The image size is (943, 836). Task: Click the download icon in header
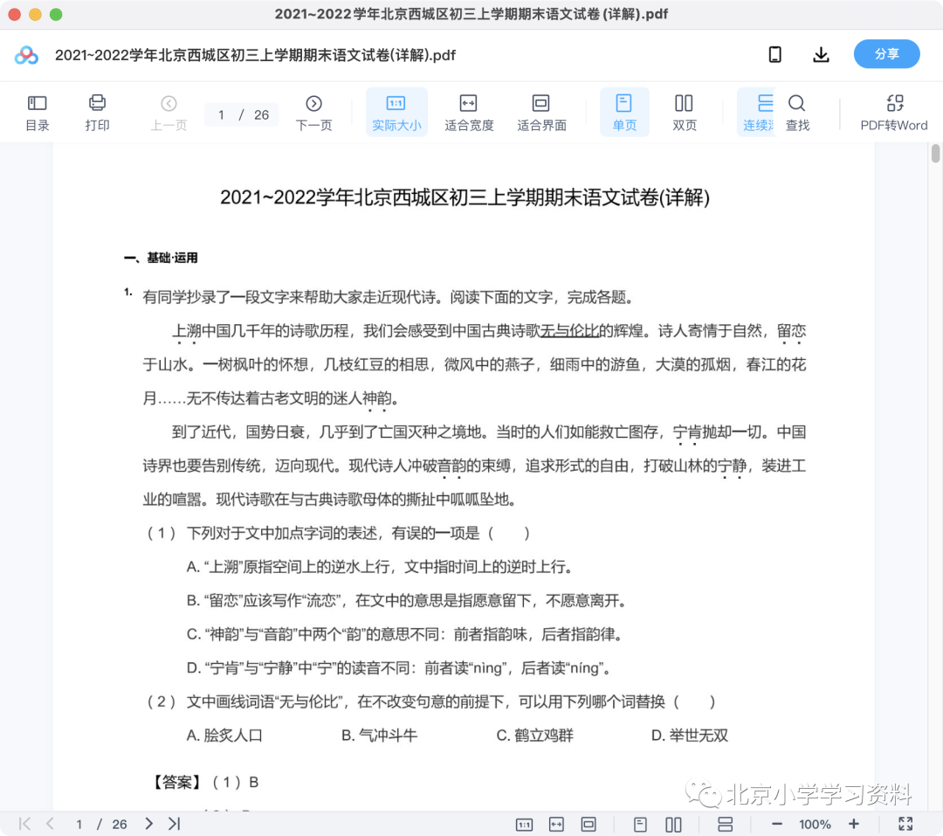coord(821,55)
